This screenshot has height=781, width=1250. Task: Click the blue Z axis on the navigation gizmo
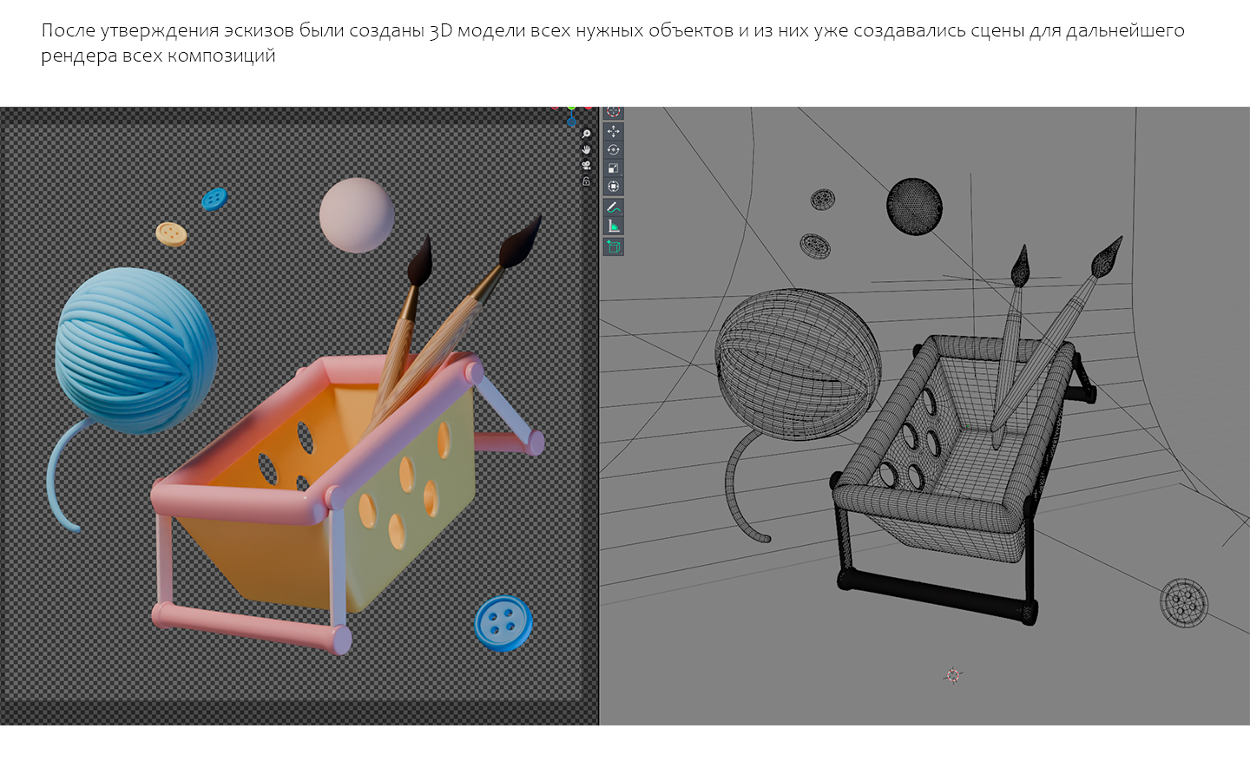click(571, 121)
